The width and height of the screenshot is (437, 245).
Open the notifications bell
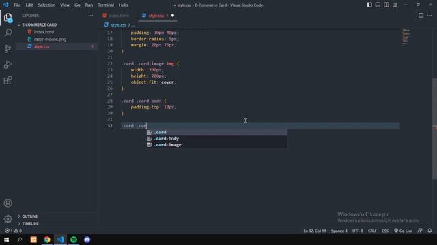click(x=429, y=231)
